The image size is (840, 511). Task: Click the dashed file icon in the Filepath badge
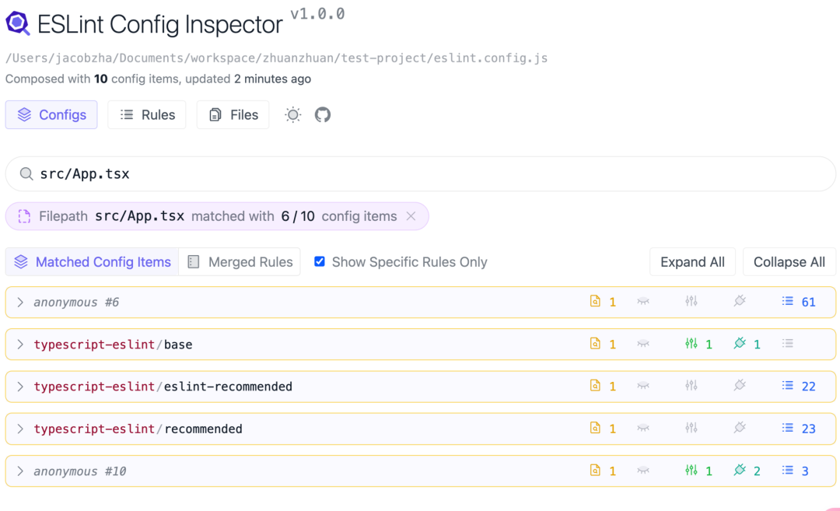coord(24,216)
